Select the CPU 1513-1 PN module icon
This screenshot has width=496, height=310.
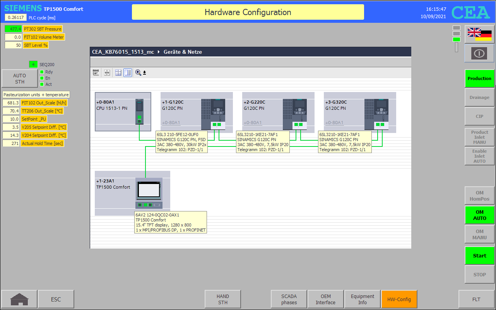click(x=139, y=111)
